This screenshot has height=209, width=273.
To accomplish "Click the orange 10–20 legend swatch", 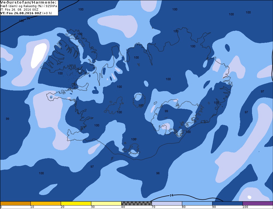I will pyautogui.click(x=46, y=204).
